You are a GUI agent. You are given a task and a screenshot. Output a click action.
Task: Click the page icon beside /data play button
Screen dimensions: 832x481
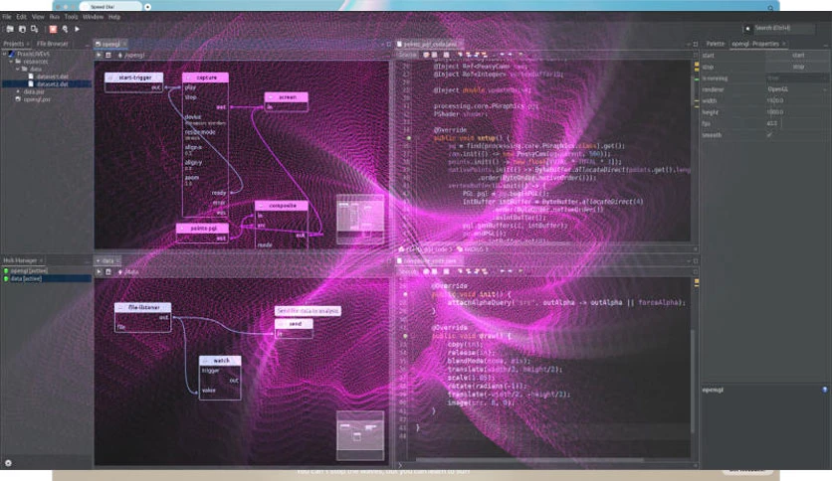[108, 271]
